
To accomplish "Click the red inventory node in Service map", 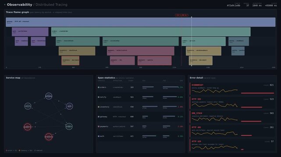I will pos(49,137).
